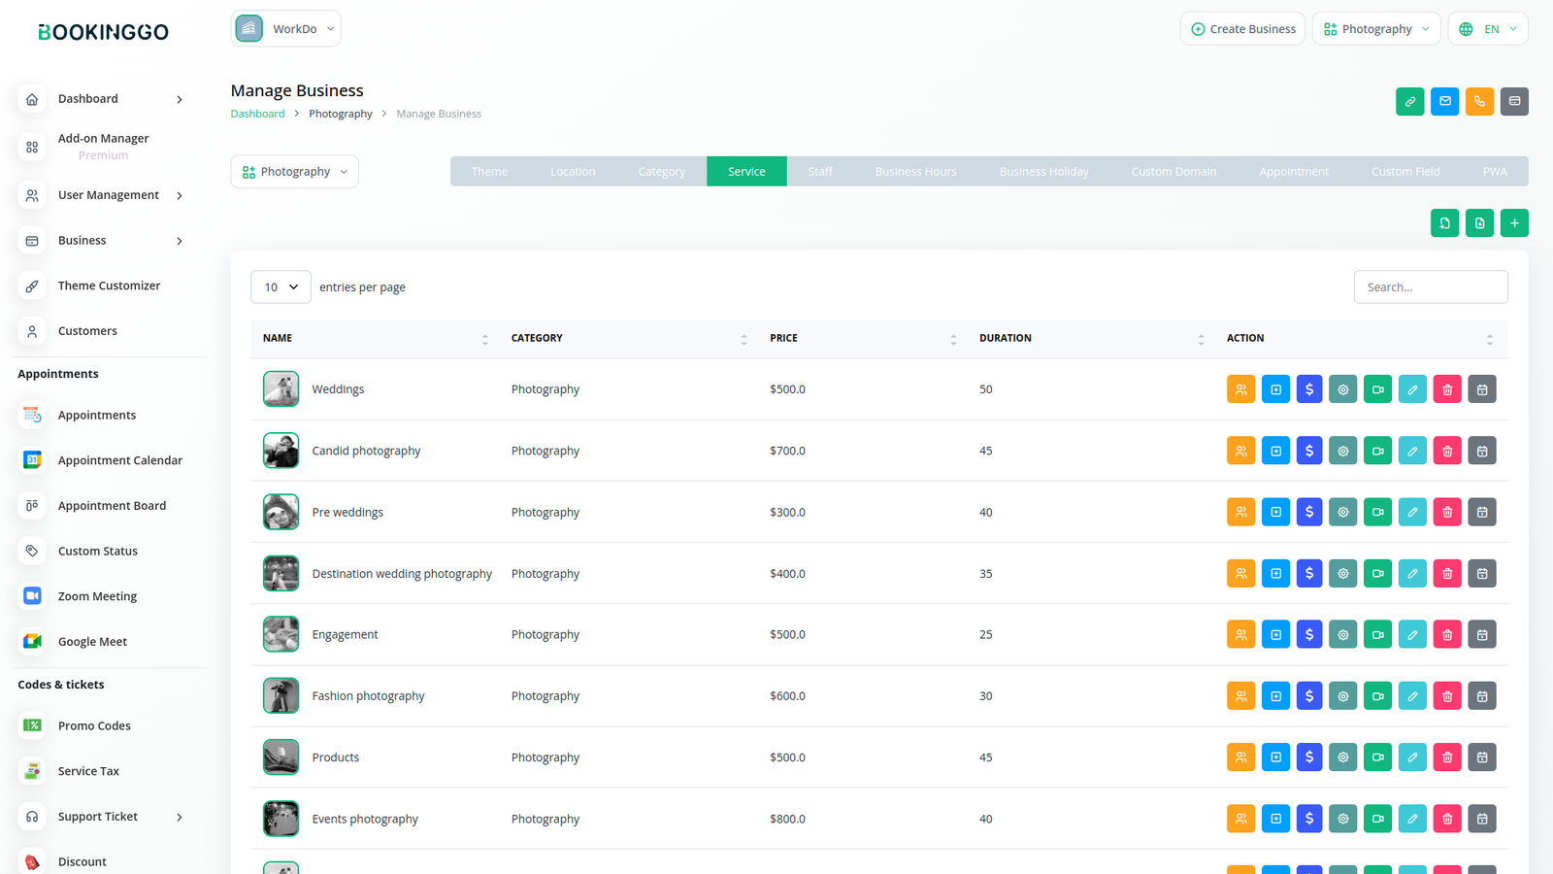The width and height of the screenshot is (1553, 874).
Task: Click the pencil edit icon for Candid photography
Action: [1412, 451]
